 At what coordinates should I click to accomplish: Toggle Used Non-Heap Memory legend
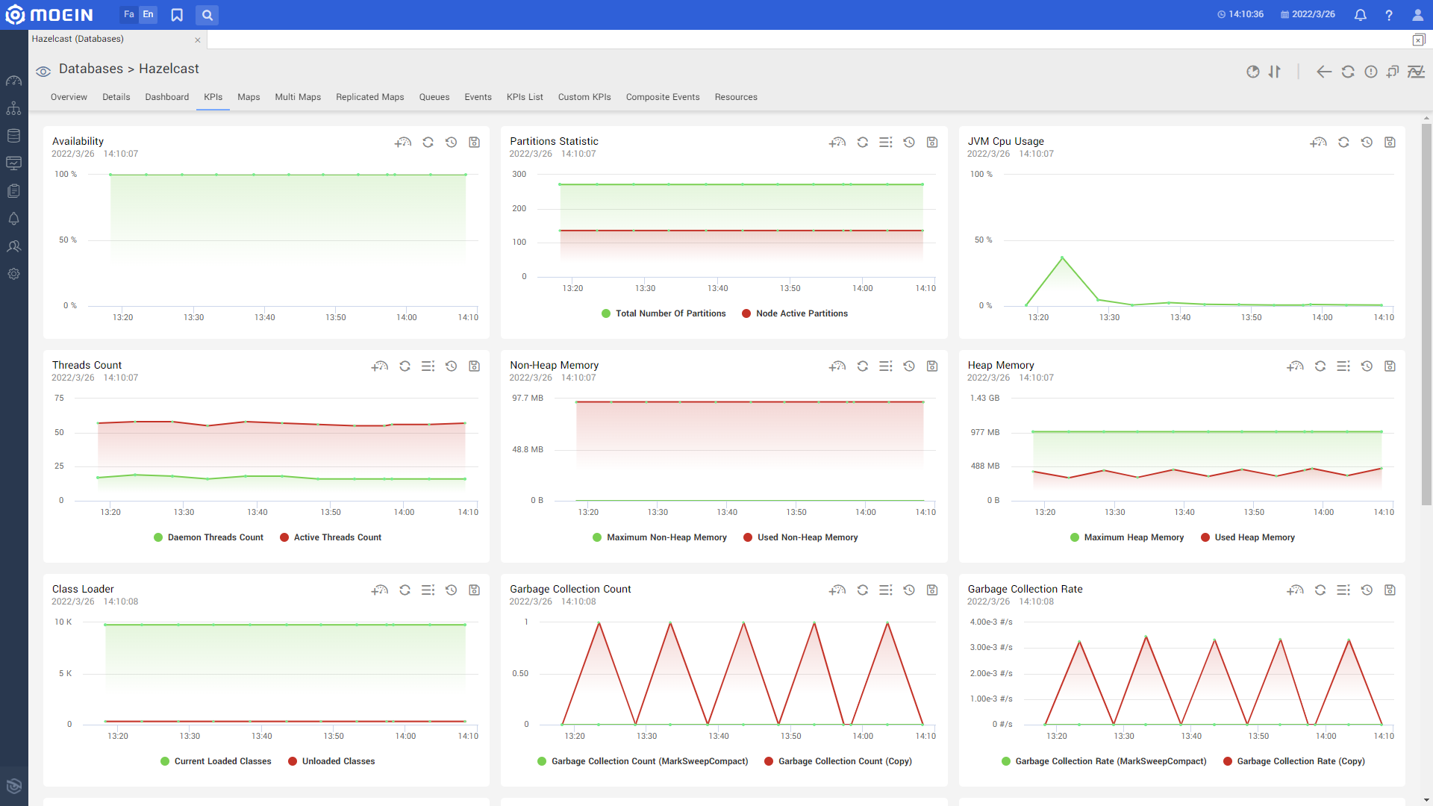pos(801,537)
